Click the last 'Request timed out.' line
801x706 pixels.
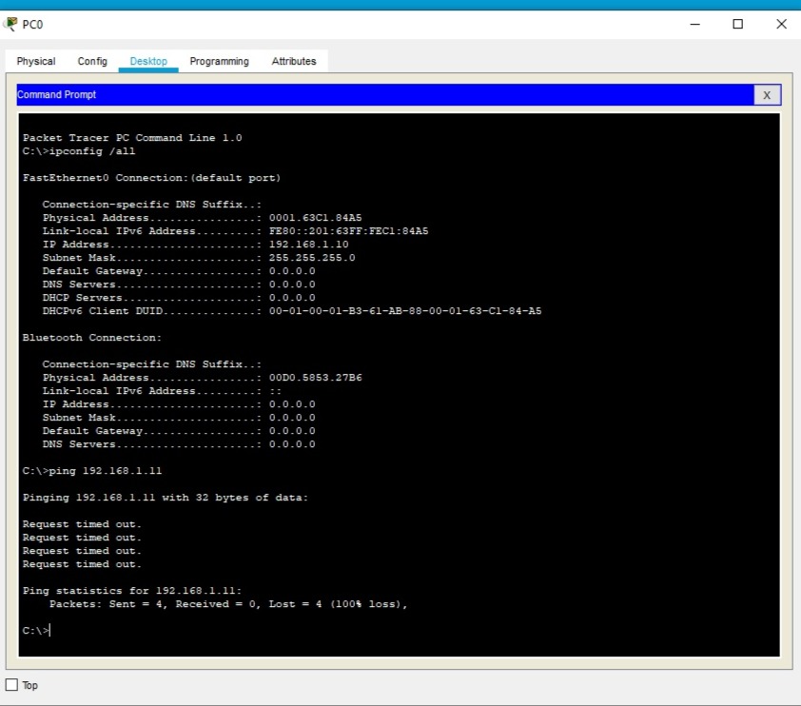pyautogui.click(x=82, y=564)
